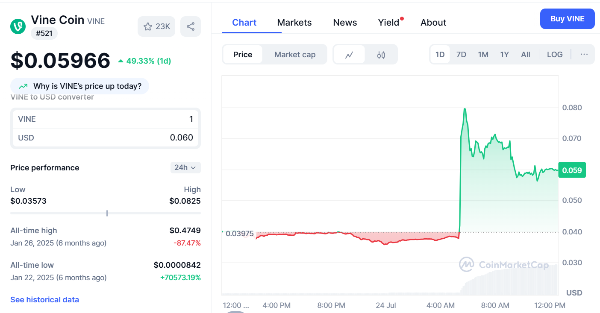This screenshot has width=600, height=313.
Task: Click trend arrow icon beside price question
Action: [x=23, y=86]
